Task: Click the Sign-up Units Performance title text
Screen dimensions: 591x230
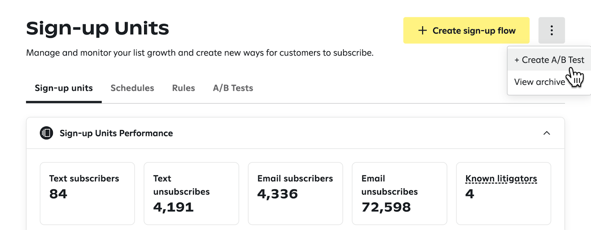Action: [116, 133]
